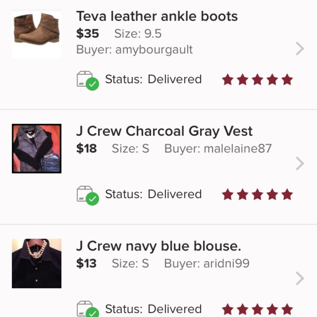Expand the J Crew Charcoal Gray Vest order
Viewport: 317px width, 317px height.
coord(299,164)
